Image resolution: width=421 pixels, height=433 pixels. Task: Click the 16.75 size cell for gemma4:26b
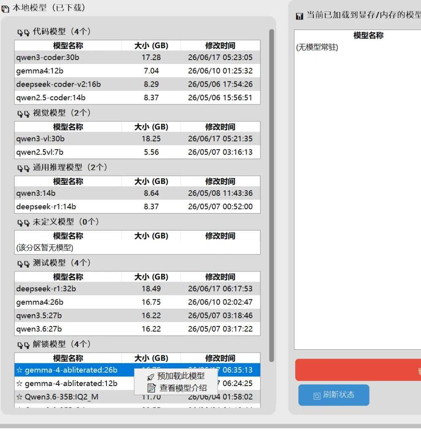(151, 302)
